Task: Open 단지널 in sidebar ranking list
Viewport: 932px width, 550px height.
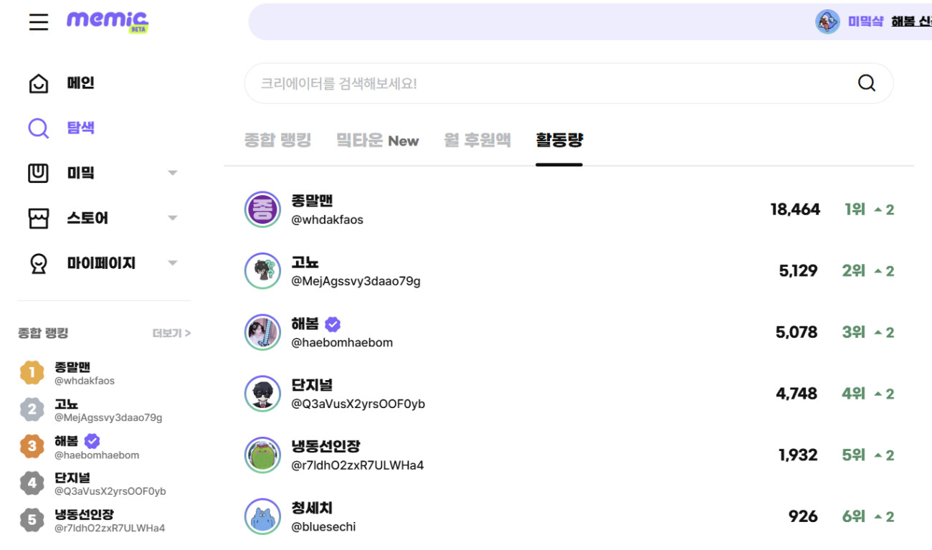Action: pyautogui.click(x=72, y=478)
